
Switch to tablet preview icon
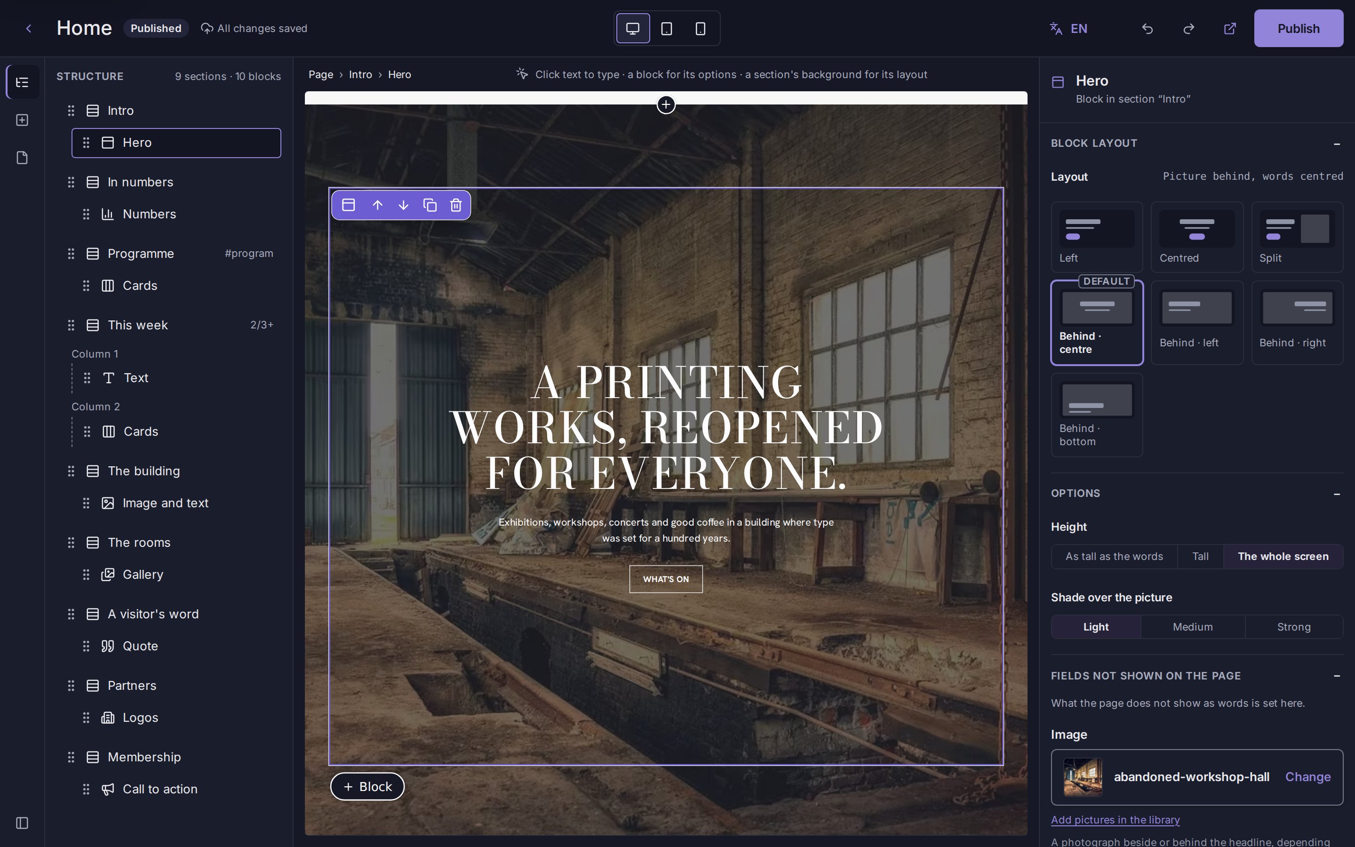pyautogui.click(x=666, y=29)
